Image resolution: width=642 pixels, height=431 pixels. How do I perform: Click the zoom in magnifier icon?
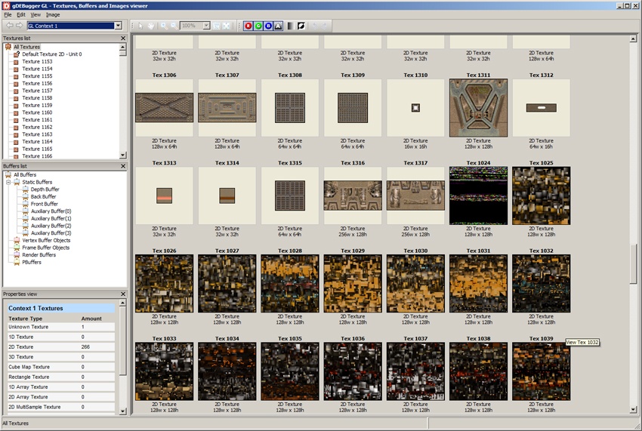[x=163, y=26]
